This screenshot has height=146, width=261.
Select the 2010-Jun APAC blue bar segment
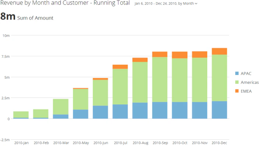(100, 112)
